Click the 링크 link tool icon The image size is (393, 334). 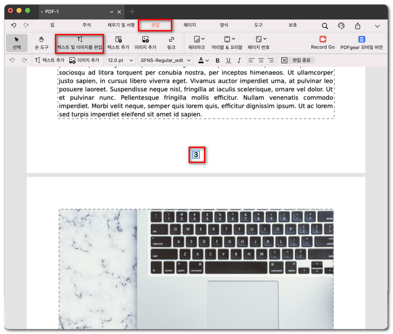tap(171, 43)
